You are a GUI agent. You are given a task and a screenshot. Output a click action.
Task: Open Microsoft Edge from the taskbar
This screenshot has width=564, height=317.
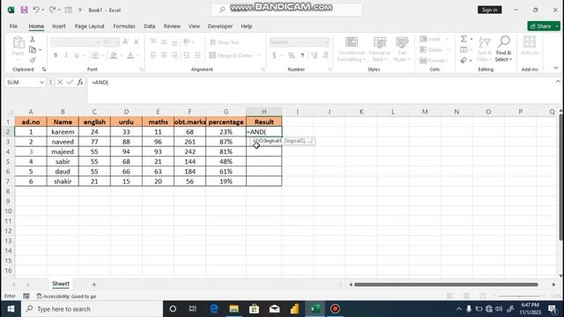point(214,309)
